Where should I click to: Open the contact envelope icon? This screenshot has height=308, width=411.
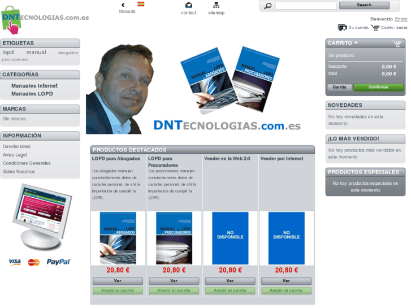[188, 5]
